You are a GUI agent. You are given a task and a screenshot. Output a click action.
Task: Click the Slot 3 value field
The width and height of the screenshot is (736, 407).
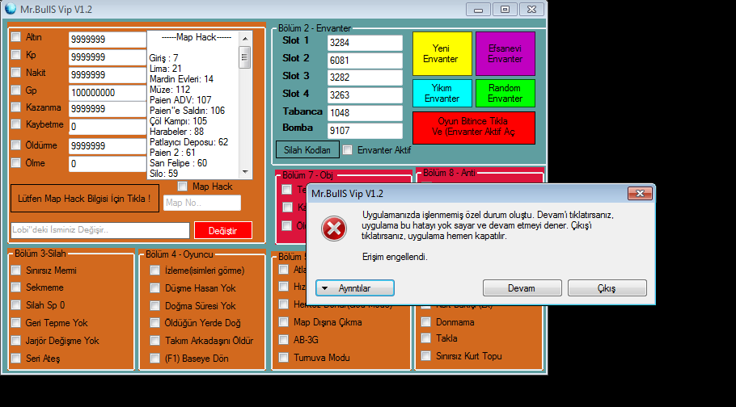[365, 78]
